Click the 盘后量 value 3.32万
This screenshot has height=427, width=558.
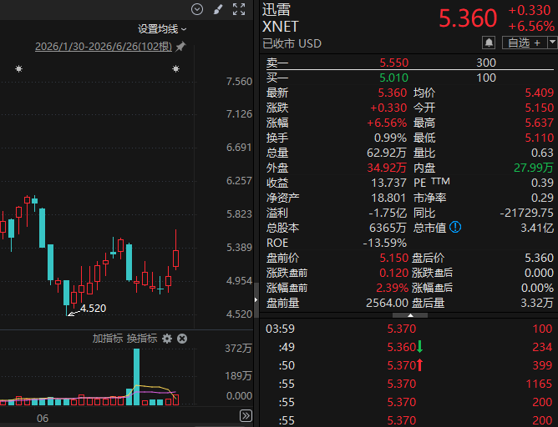[537, 303]
